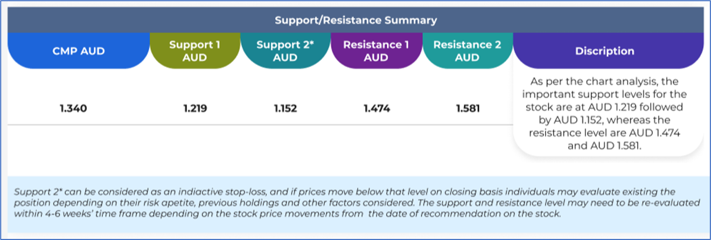Click the Discription column header
Viewport: 711px width, 240px height.
[x=608, y=51]
